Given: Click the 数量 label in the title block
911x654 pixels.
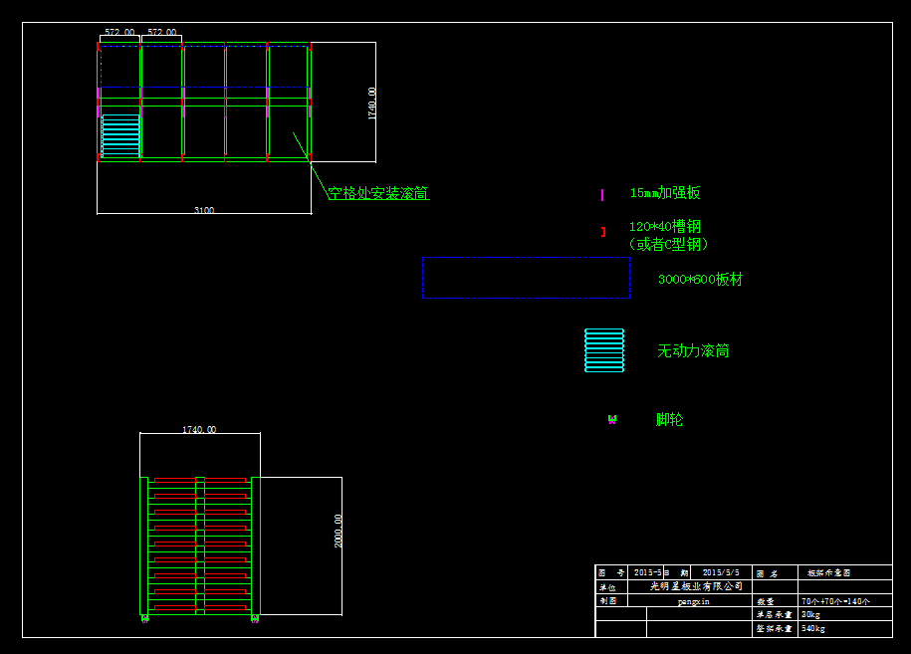Looking at the screenshot, I should click(766, 601).
